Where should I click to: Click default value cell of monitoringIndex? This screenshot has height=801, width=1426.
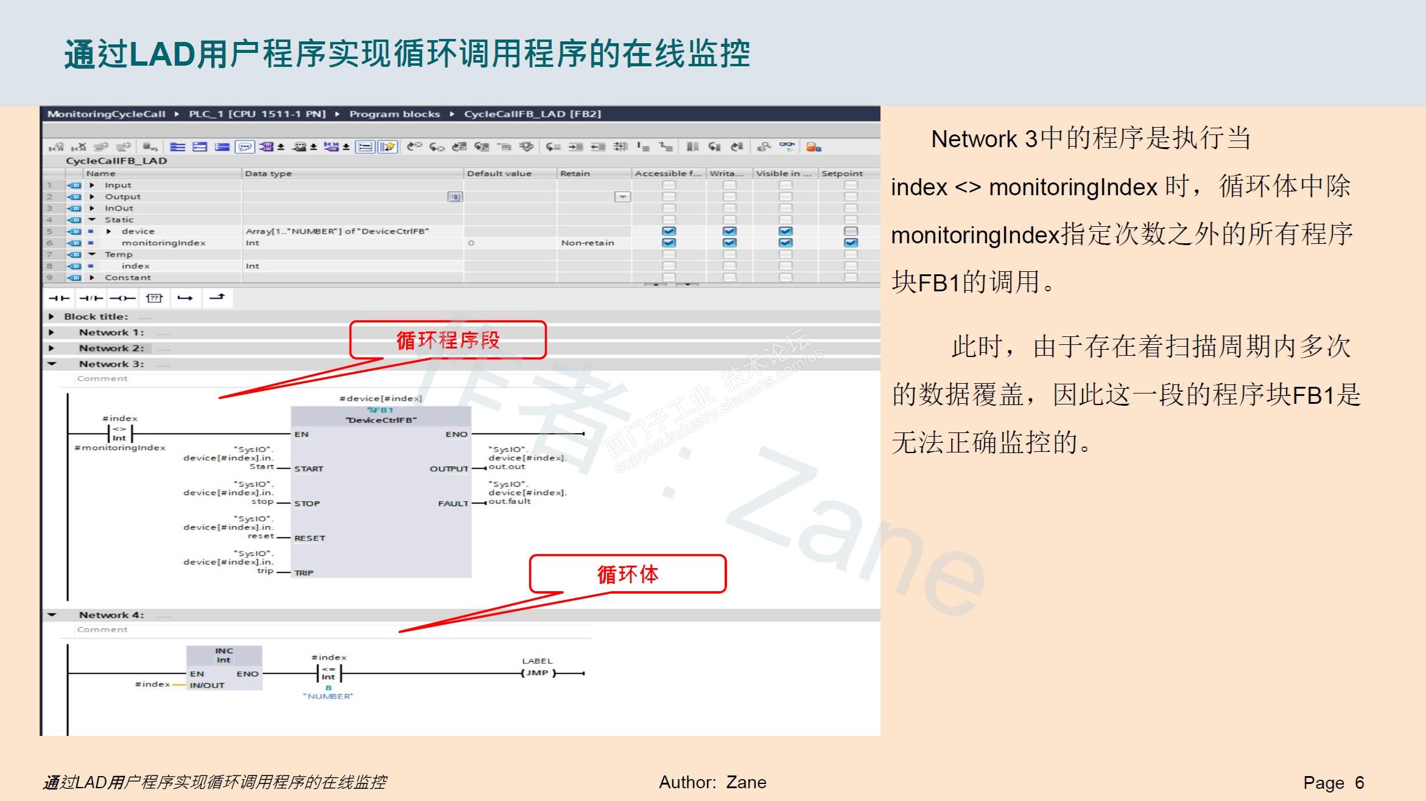[x=509, y=243]
